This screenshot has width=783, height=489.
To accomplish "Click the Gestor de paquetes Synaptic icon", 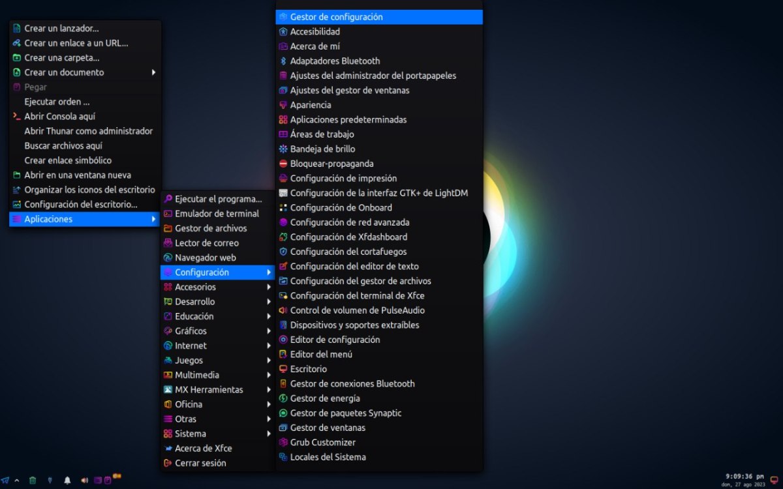I will [x=283, y=413].
